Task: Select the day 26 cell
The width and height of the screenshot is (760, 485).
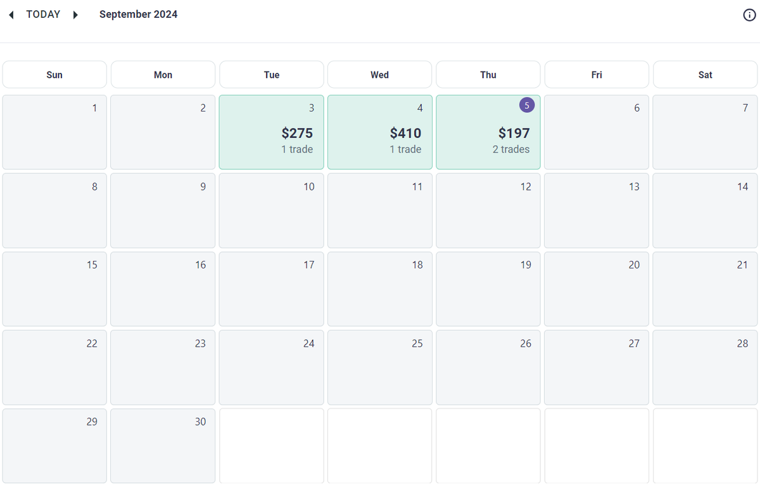Action: point(488,367)
